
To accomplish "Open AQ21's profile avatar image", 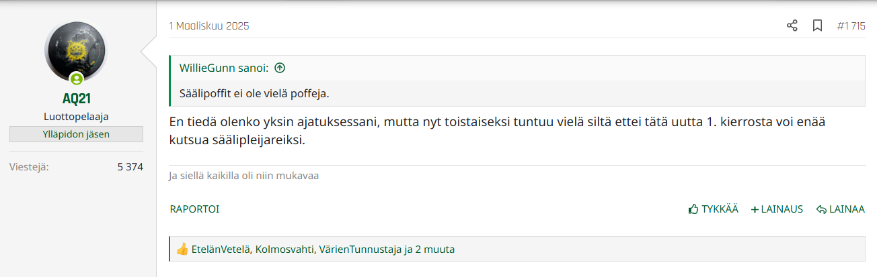I will click(75, 51).
